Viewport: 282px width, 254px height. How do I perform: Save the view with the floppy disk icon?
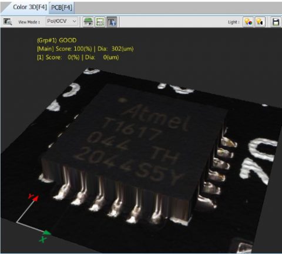pyautogui.click(x=276, y=22)
